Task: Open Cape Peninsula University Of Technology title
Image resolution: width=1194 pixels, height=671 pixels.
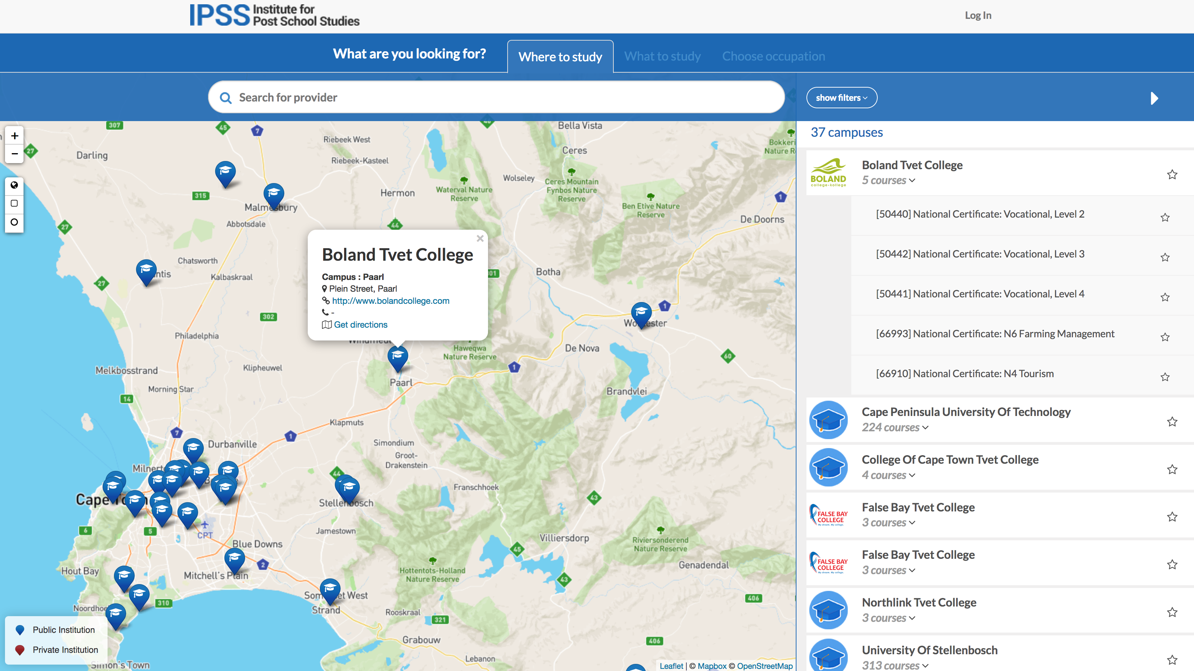Action: click(x=966, y=412)
